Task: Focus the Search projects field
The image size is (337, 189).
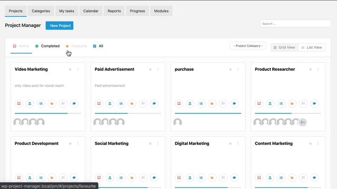Action: [x=295, y=24]
